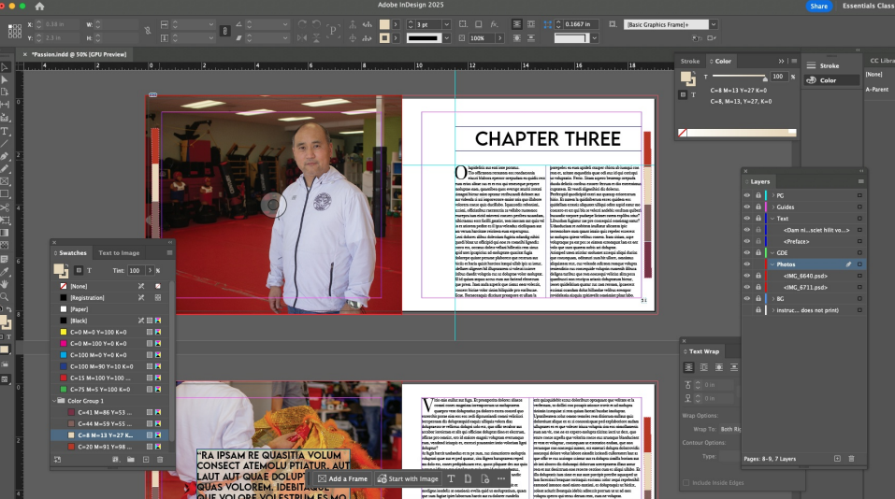Select the C=15 M=100 Y=100 red swatch

[99, 377]
